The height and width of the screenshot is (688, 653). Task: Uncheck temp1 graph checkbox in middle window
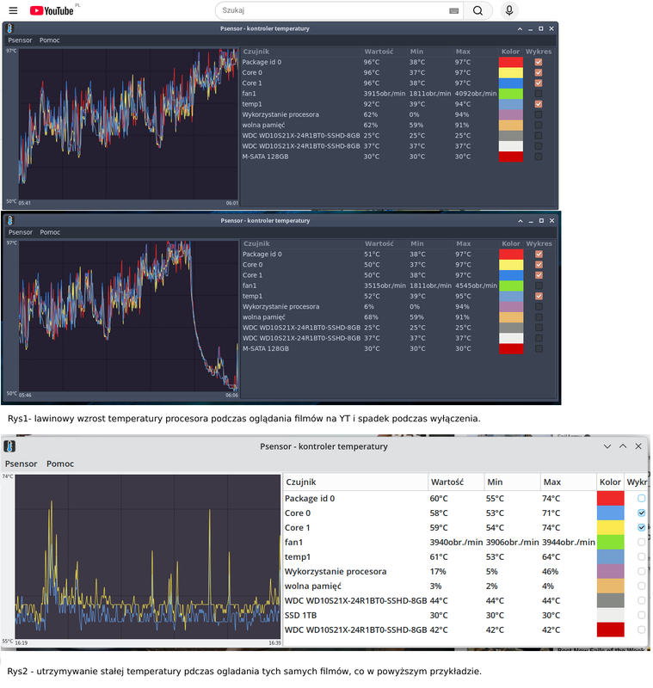click(x=539, y=297)
